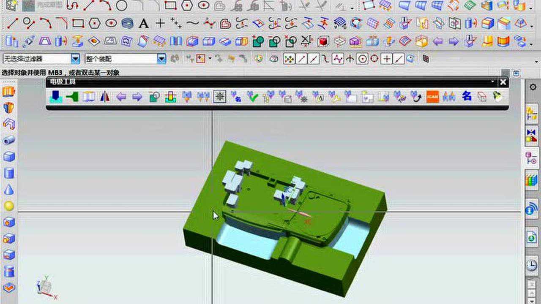Expand the 整个装配 selection scope dropdown
The height and width of the screenshot is (304, 541).
(x=161, y=59)
